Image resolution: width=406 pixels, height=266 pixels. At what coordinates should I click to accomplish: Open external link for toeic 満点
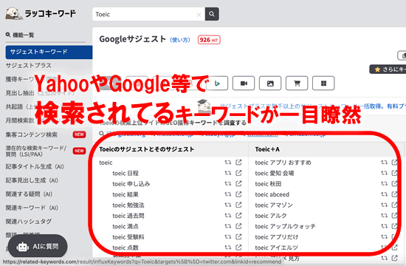[238, 226]
